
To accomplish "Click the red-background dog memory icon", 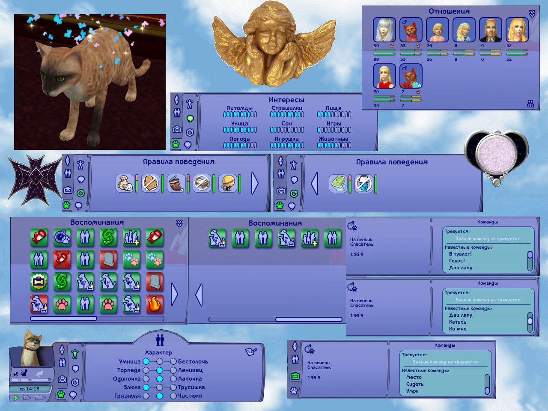I will point(39,304).
